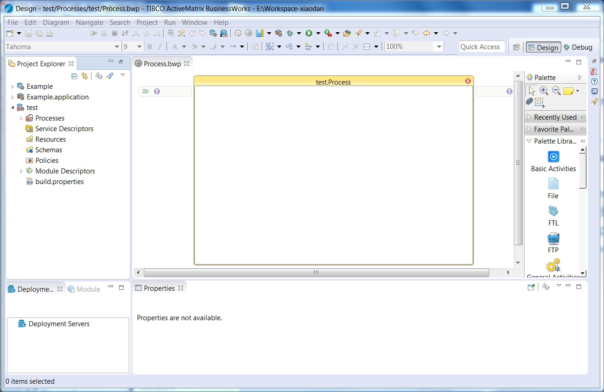Expand the Processes folder in tree
The image size is (604, 392).
[21, 118]
